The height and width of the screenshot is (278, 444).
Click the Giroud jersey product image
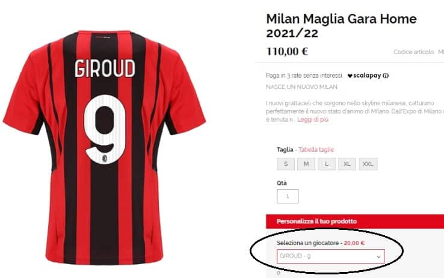coord(104,147)
